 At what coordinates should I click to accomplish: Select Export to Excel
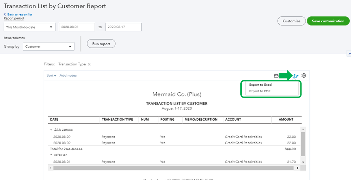(260, 85)
